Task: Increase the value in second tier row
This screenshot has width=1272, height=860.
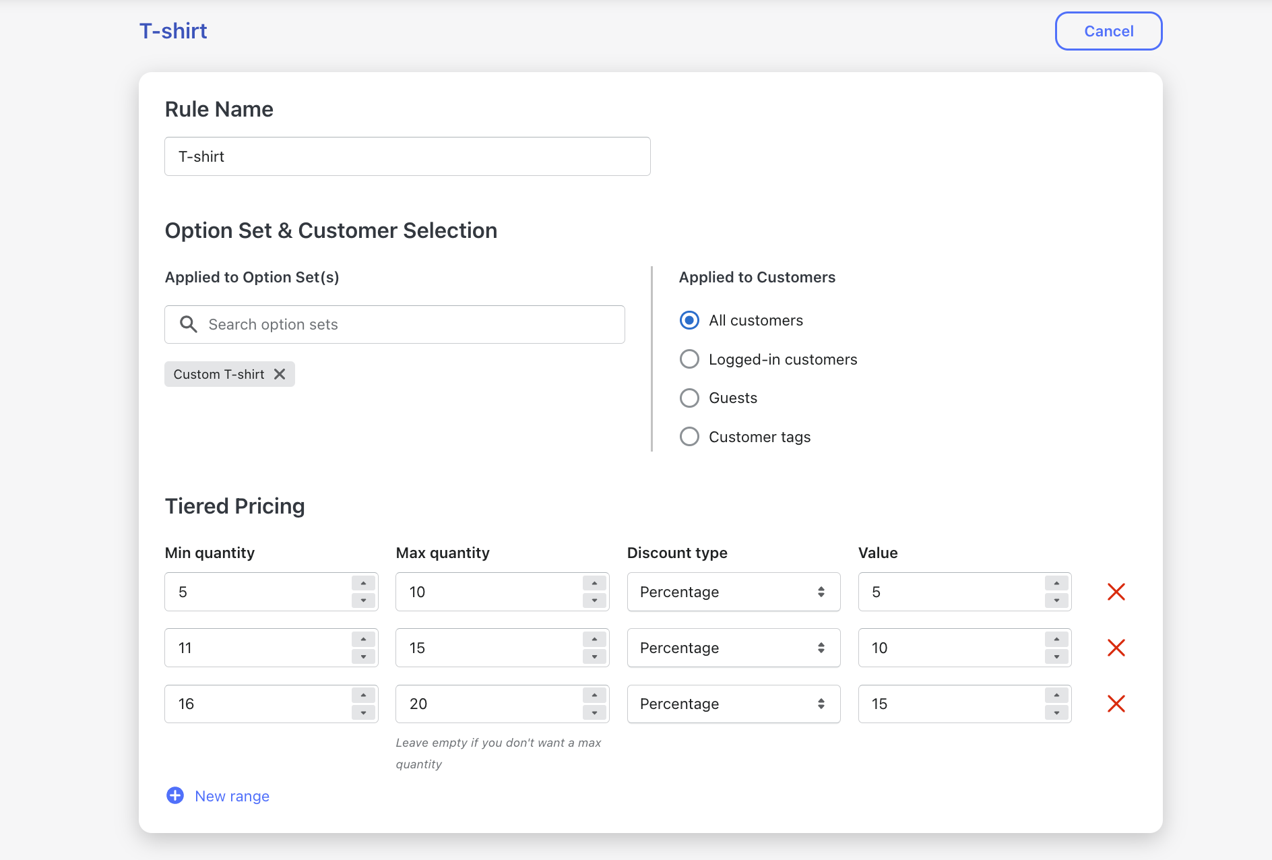Action: (x=1056, y=640)
